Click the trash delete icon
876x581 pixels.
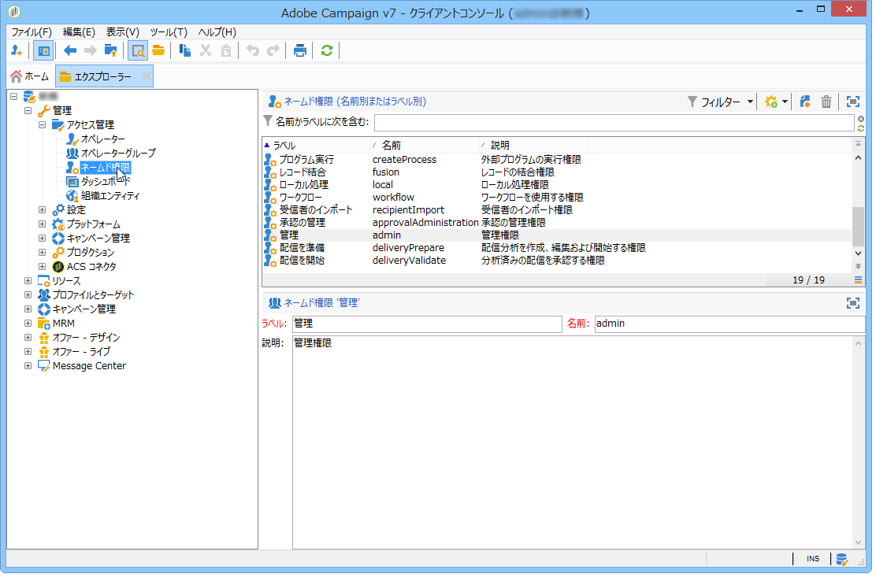(x=826, y=102)
